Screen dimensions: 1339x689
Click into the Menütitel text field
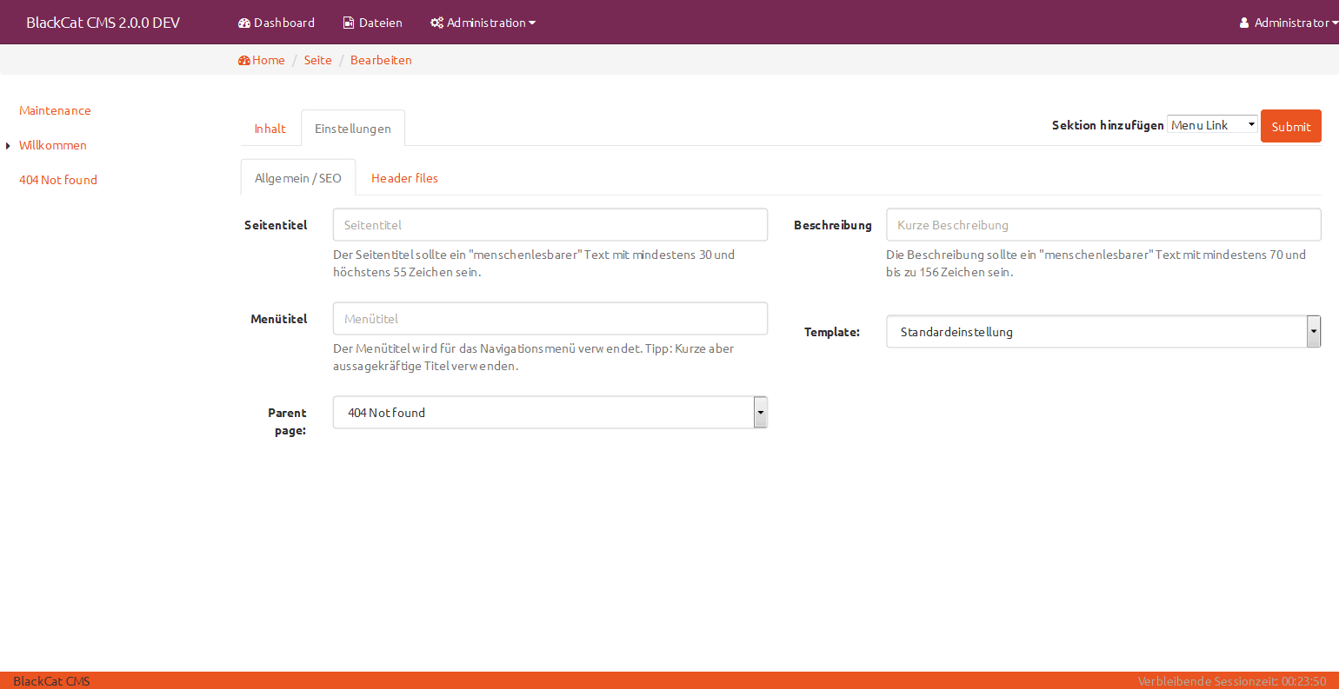[x=550, y=319]
